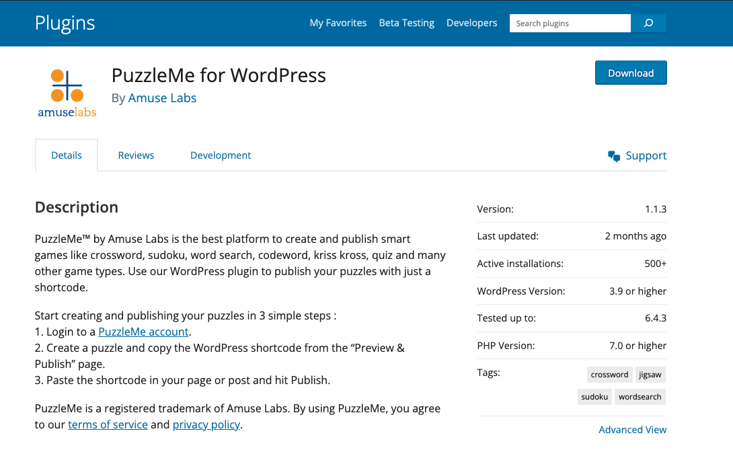Switch to the Reviews tab
This screenshot has width=733, height=452.
pos(136,155)
